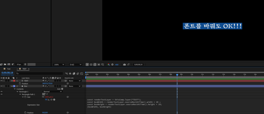Open the (Full) resolution dropdown
The image size is (264, 114).
point(75,65)
